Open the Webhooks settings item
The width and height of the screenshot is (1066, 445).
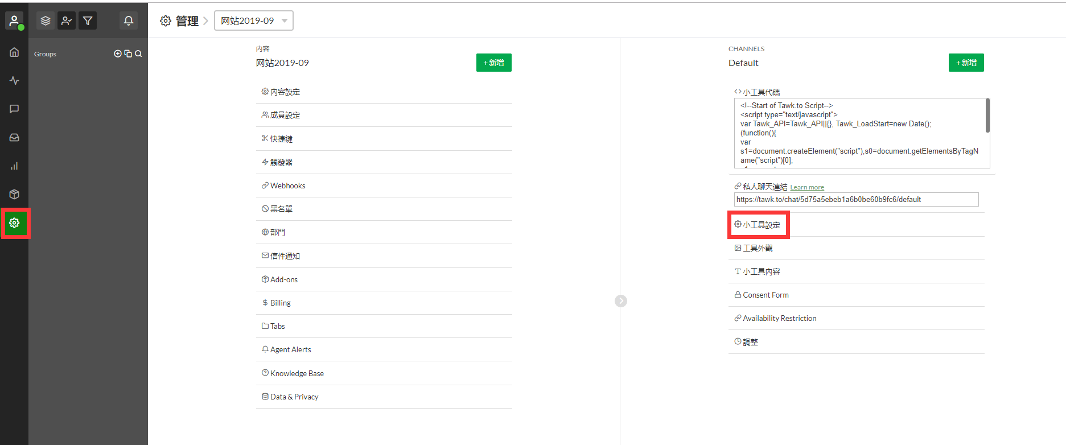[x=287, y=186]
